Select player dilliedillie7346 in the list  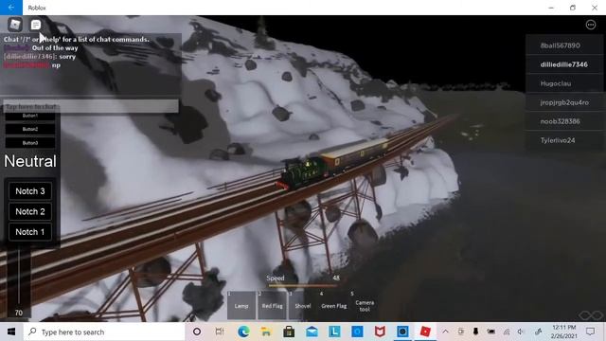564,64
